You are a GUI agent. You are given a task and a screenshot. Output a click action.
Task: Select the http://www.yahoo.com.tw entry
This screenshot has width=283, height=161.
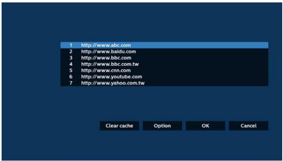coord(164,83)
